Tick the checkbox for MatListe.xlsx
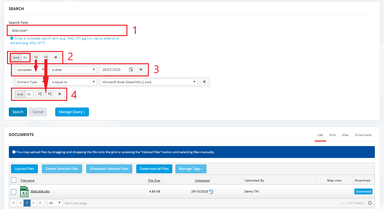 [x=13, y=192]
